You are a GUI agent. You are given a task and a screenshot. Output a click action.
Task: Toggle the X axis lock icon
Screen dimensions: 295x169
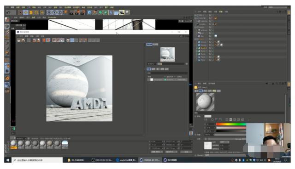click(49, 12)
